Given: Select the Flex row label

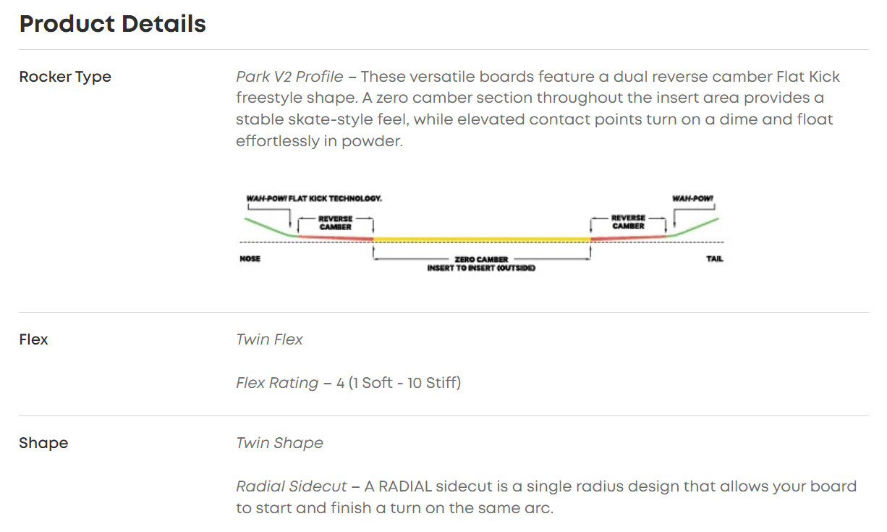Looking at the screenshot, I should (33, 339).
